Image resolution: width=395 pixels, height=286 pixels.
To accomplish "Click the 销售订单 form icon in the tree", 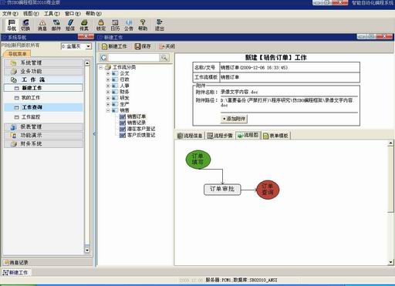I will point(123,116).
